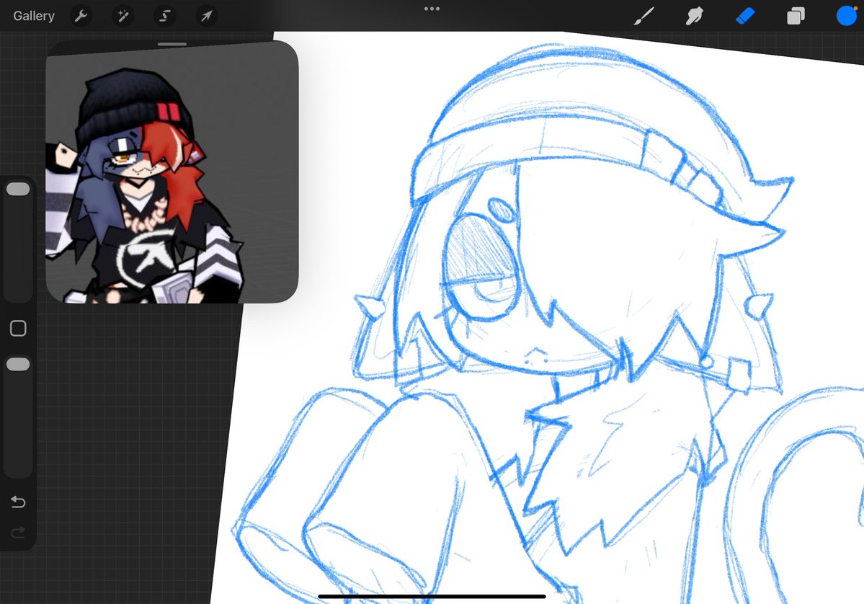Open the Adjustments magic wand menu

(123, 16)
